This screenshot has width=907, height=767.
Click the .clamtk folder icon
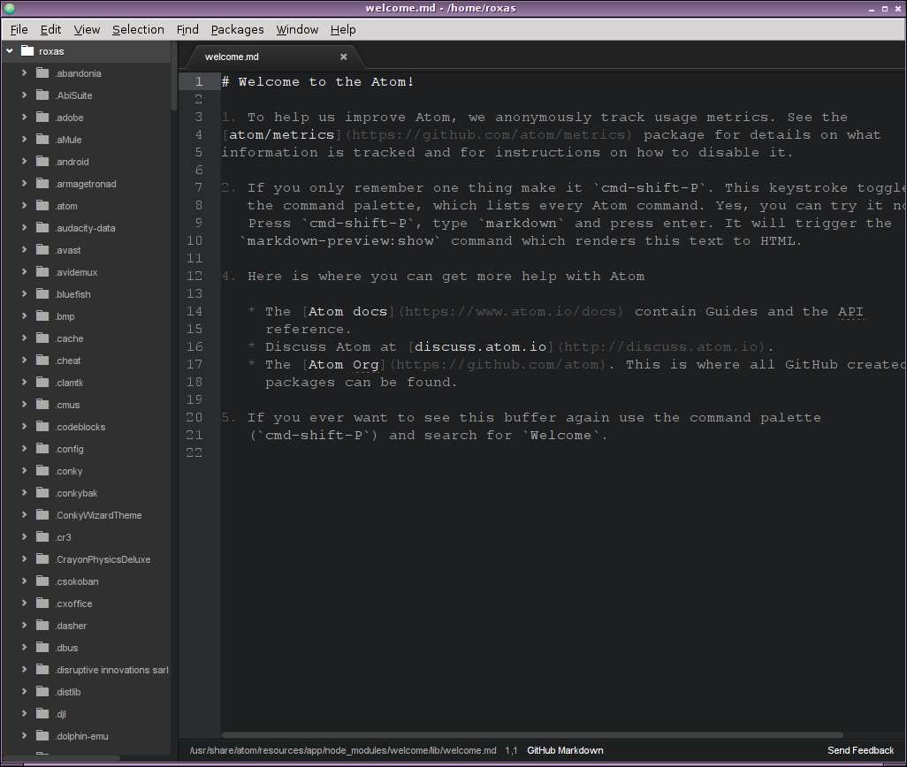[x=42, y=382]
